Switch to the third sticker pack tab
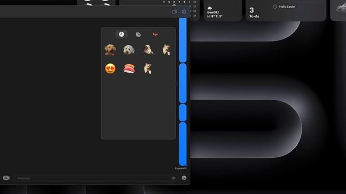 155,34
